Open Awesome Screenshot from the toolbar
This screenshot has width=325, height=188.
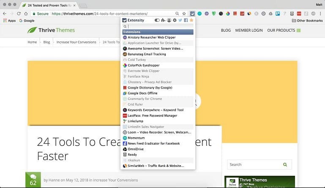pos(221,14)
